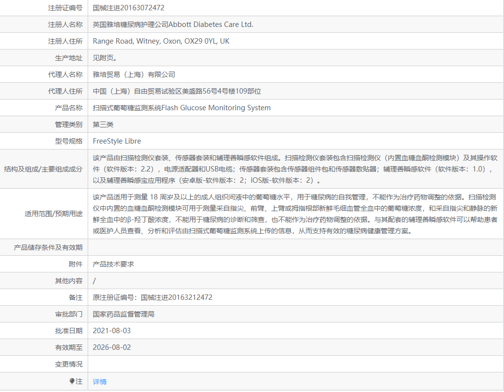This screenshot has width=504, height=392.
Task: Select agent name 雅培贸易（上海）有限公司
Action: [x=134, y=74]
